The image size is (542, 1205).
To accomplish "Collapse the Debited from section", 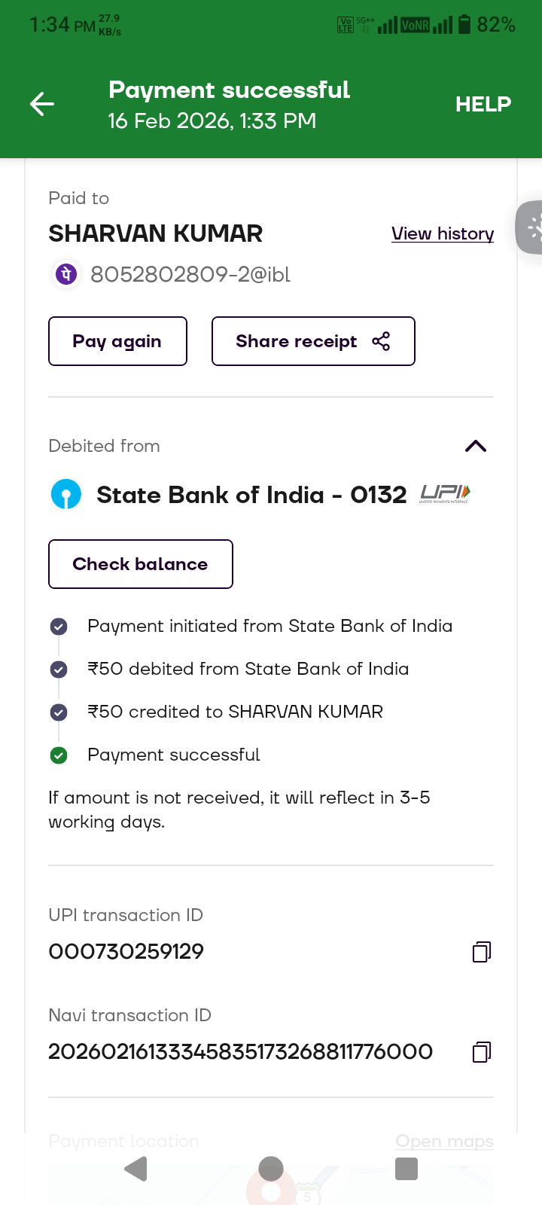I will [x=476, y=446].
